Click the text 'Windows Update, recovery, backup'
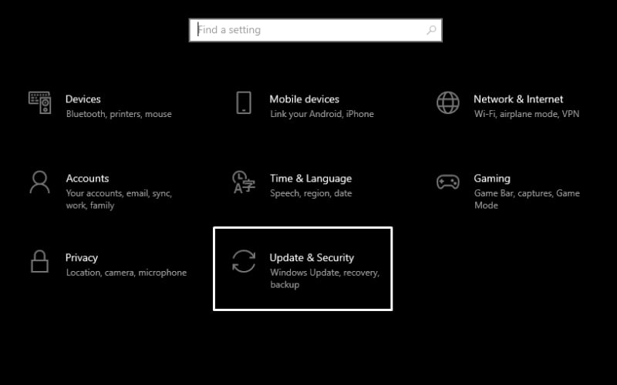Screen dimensions: 617x385 (325, 279)
